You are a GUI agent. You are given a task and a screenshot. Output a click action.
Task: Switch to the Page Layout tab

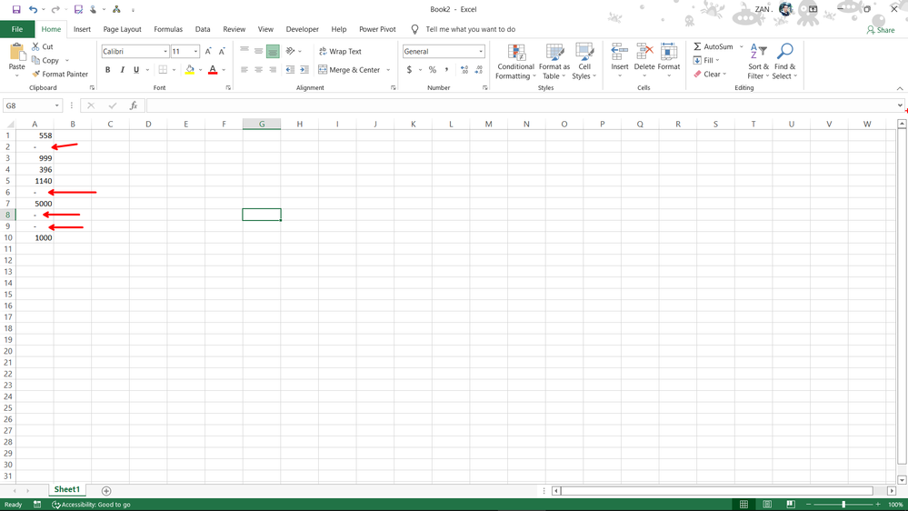122,29
